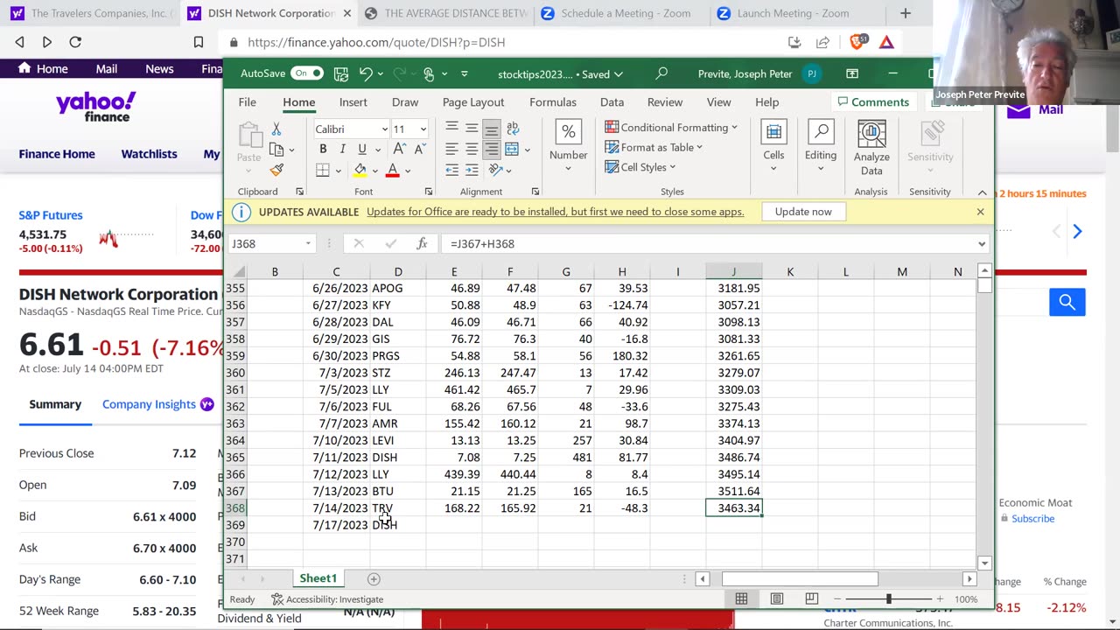Apply the red Font Color swatch
The width and height of the screenshot is (1120, 630).
coord(392,171)
